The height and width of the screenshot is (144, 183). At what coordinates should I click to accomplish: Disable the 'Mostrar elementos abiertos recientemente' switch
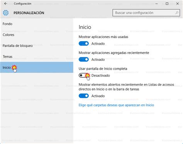[x=84, y=96]
